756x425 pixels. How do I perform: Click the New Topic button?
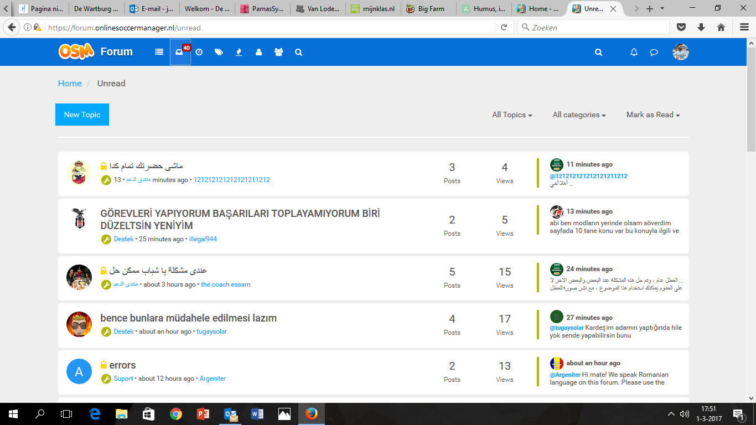coord(82,115)
